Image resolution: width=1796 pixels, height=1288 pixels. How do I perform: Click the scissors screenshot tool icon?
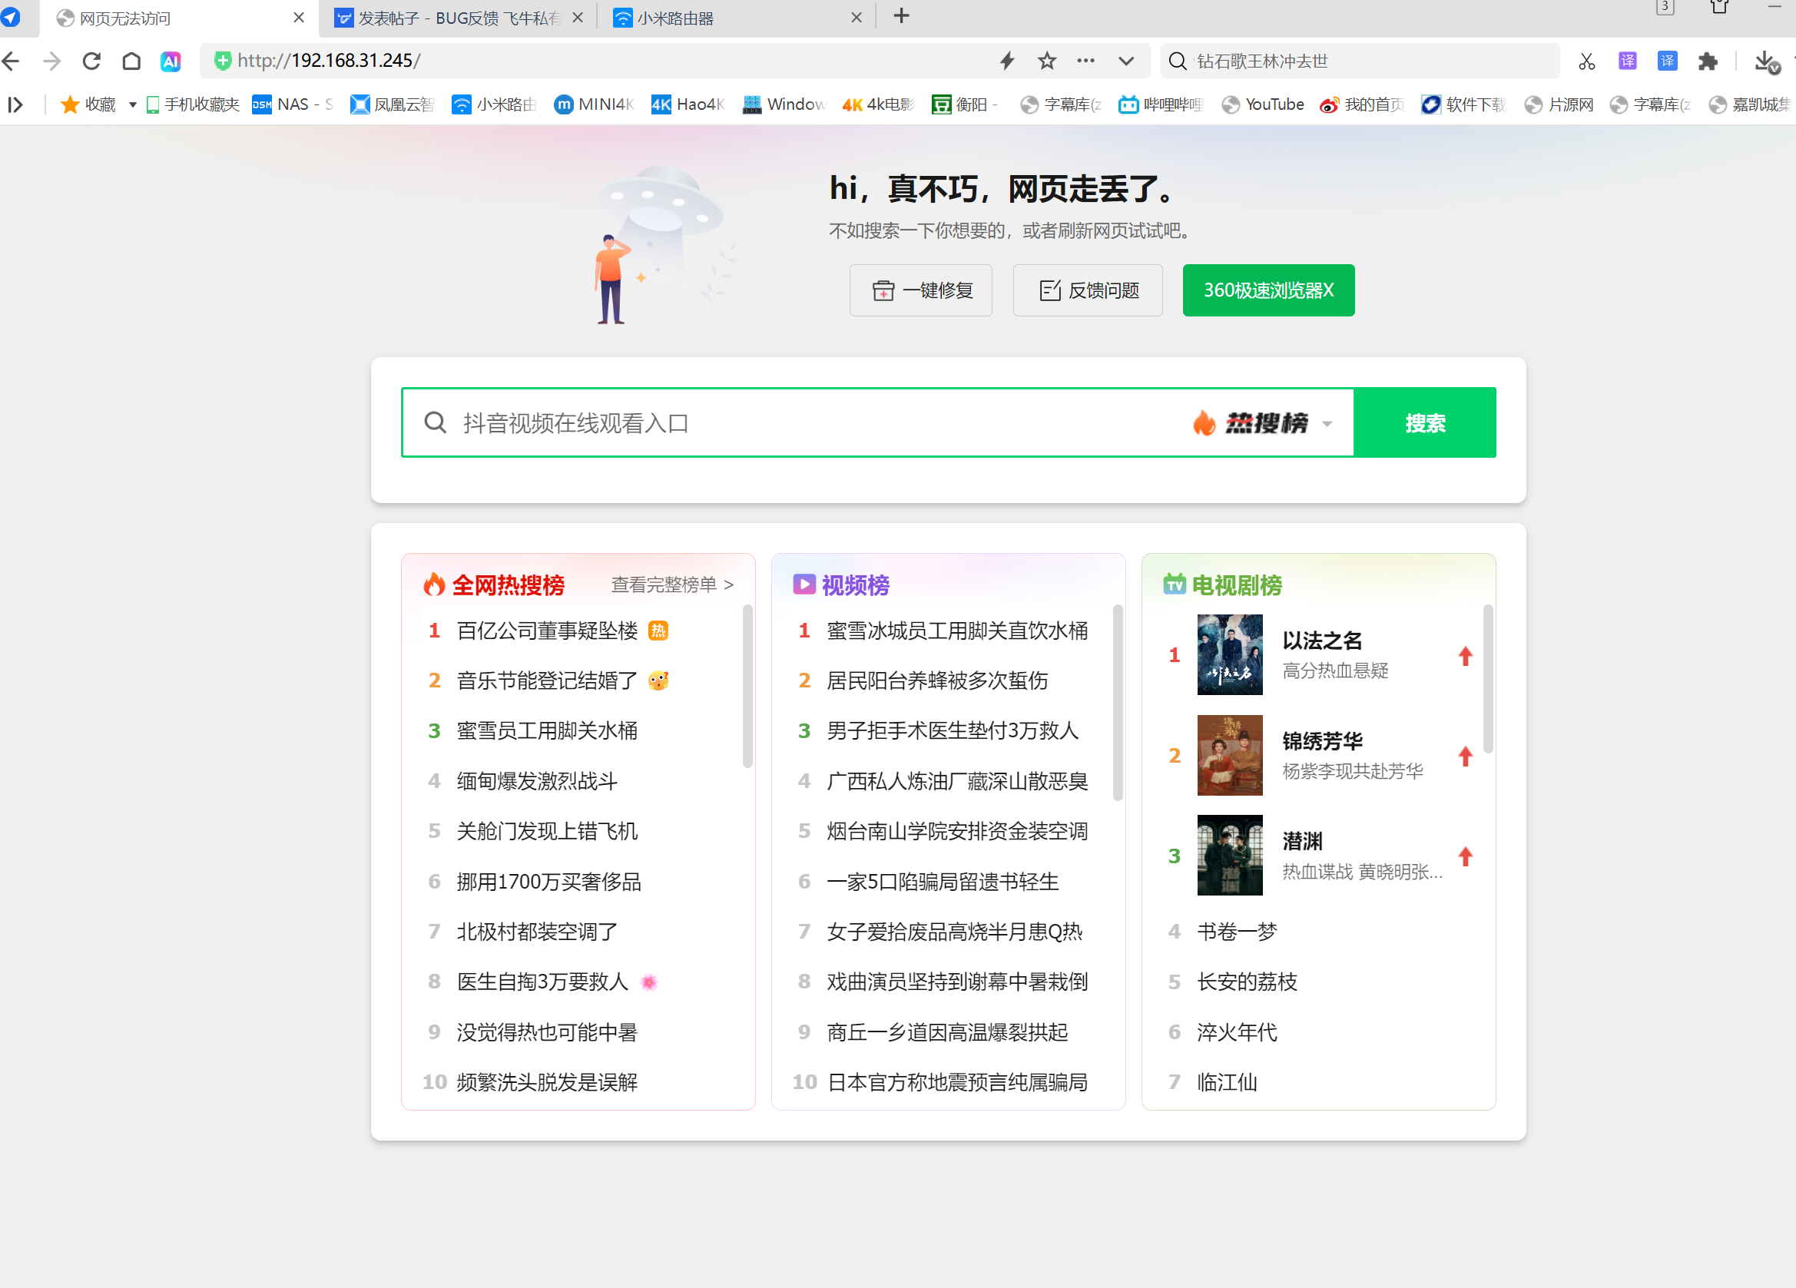click(x=1587, y=61)
